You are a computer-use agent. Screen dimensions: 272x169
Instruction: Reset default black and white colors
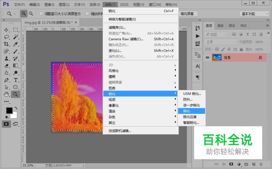click(x=7, y=118)
